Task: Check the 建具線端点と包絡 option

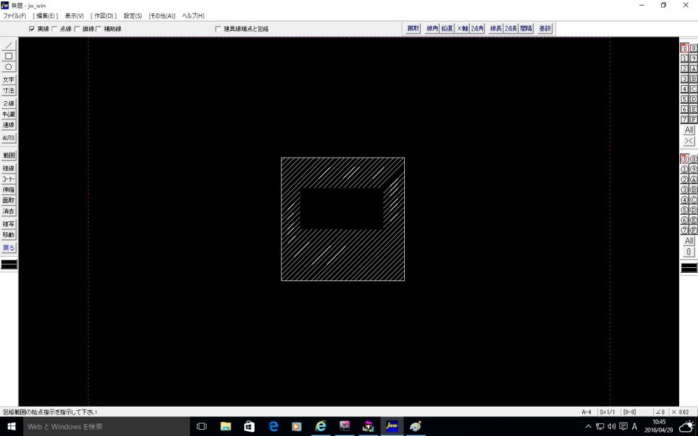Action: coord(218,29)
